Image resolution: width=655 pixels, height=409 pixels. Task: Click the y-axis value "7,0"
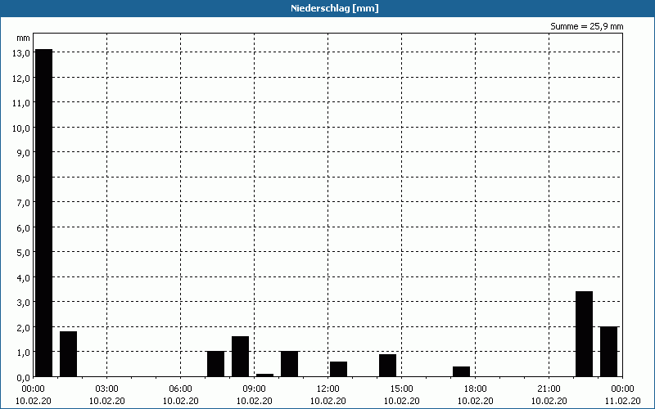[x=23, y=202]
